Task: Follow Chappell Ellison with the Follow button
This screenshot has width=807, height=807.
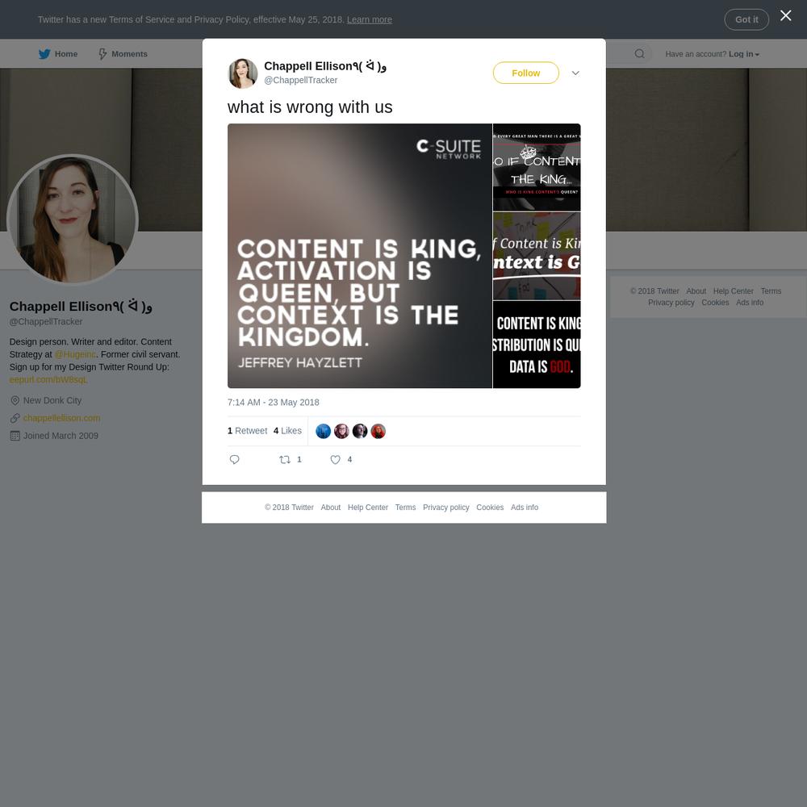Action: point(526,73)
